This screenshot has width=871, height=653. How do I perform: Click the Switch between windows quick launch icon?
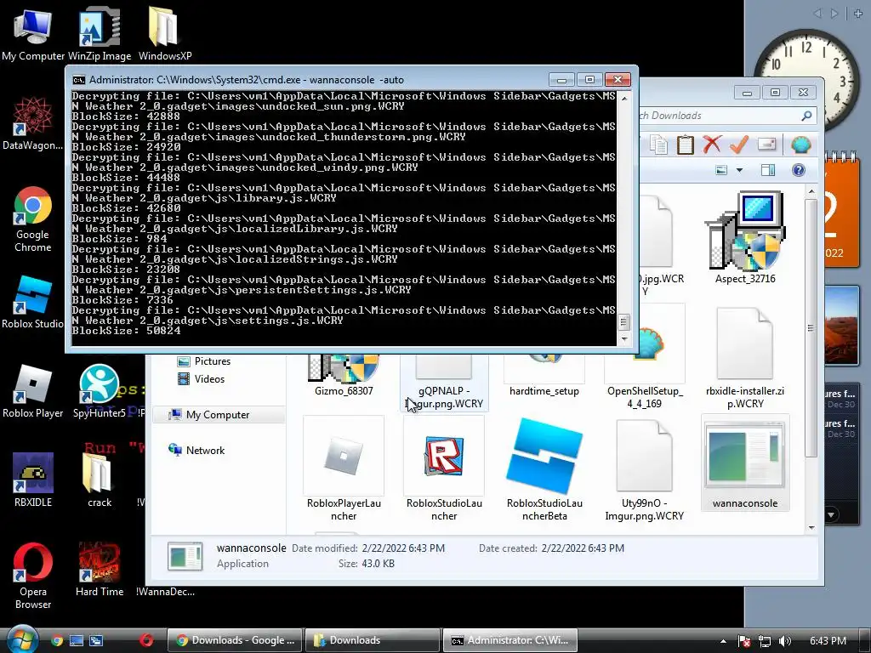[x=95, y=640]
